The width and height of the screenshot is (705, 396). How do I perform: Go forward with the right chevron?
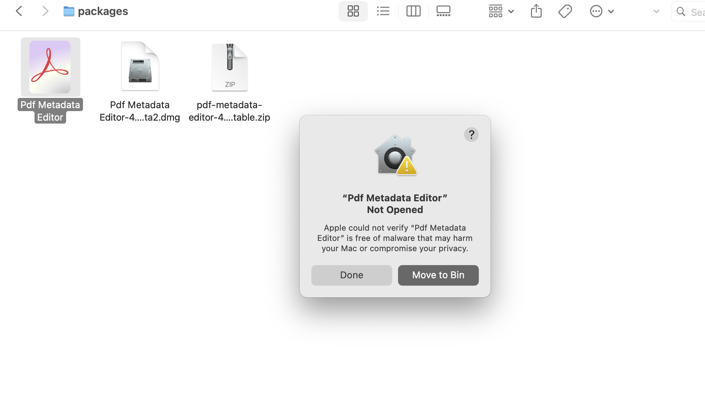[45, 11]
